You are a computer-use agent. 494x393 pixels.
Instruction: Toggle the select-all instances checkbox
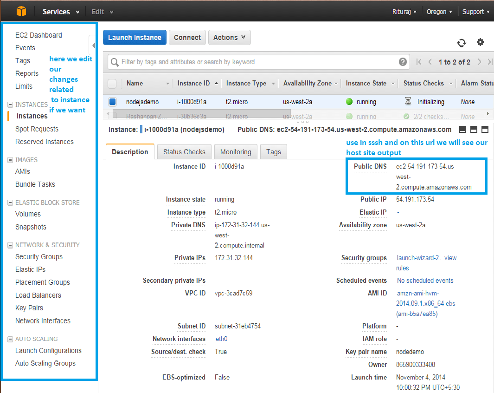coord(112,84)
